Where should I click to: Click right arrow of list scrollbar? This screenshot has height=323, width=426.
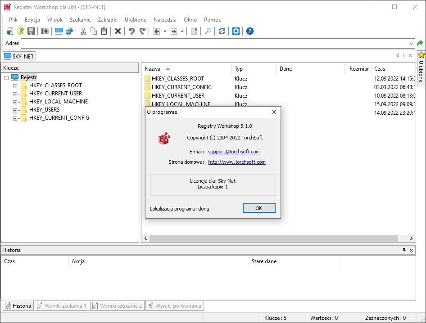(x=411, y=238)
